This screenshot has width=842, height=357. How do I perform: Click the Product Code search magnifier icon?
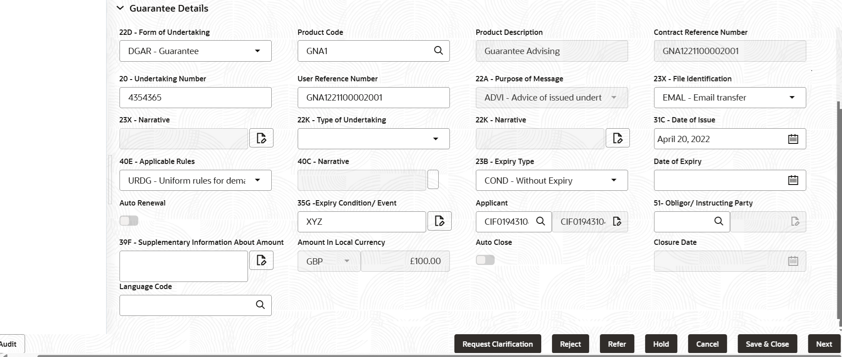coord(438,50)
